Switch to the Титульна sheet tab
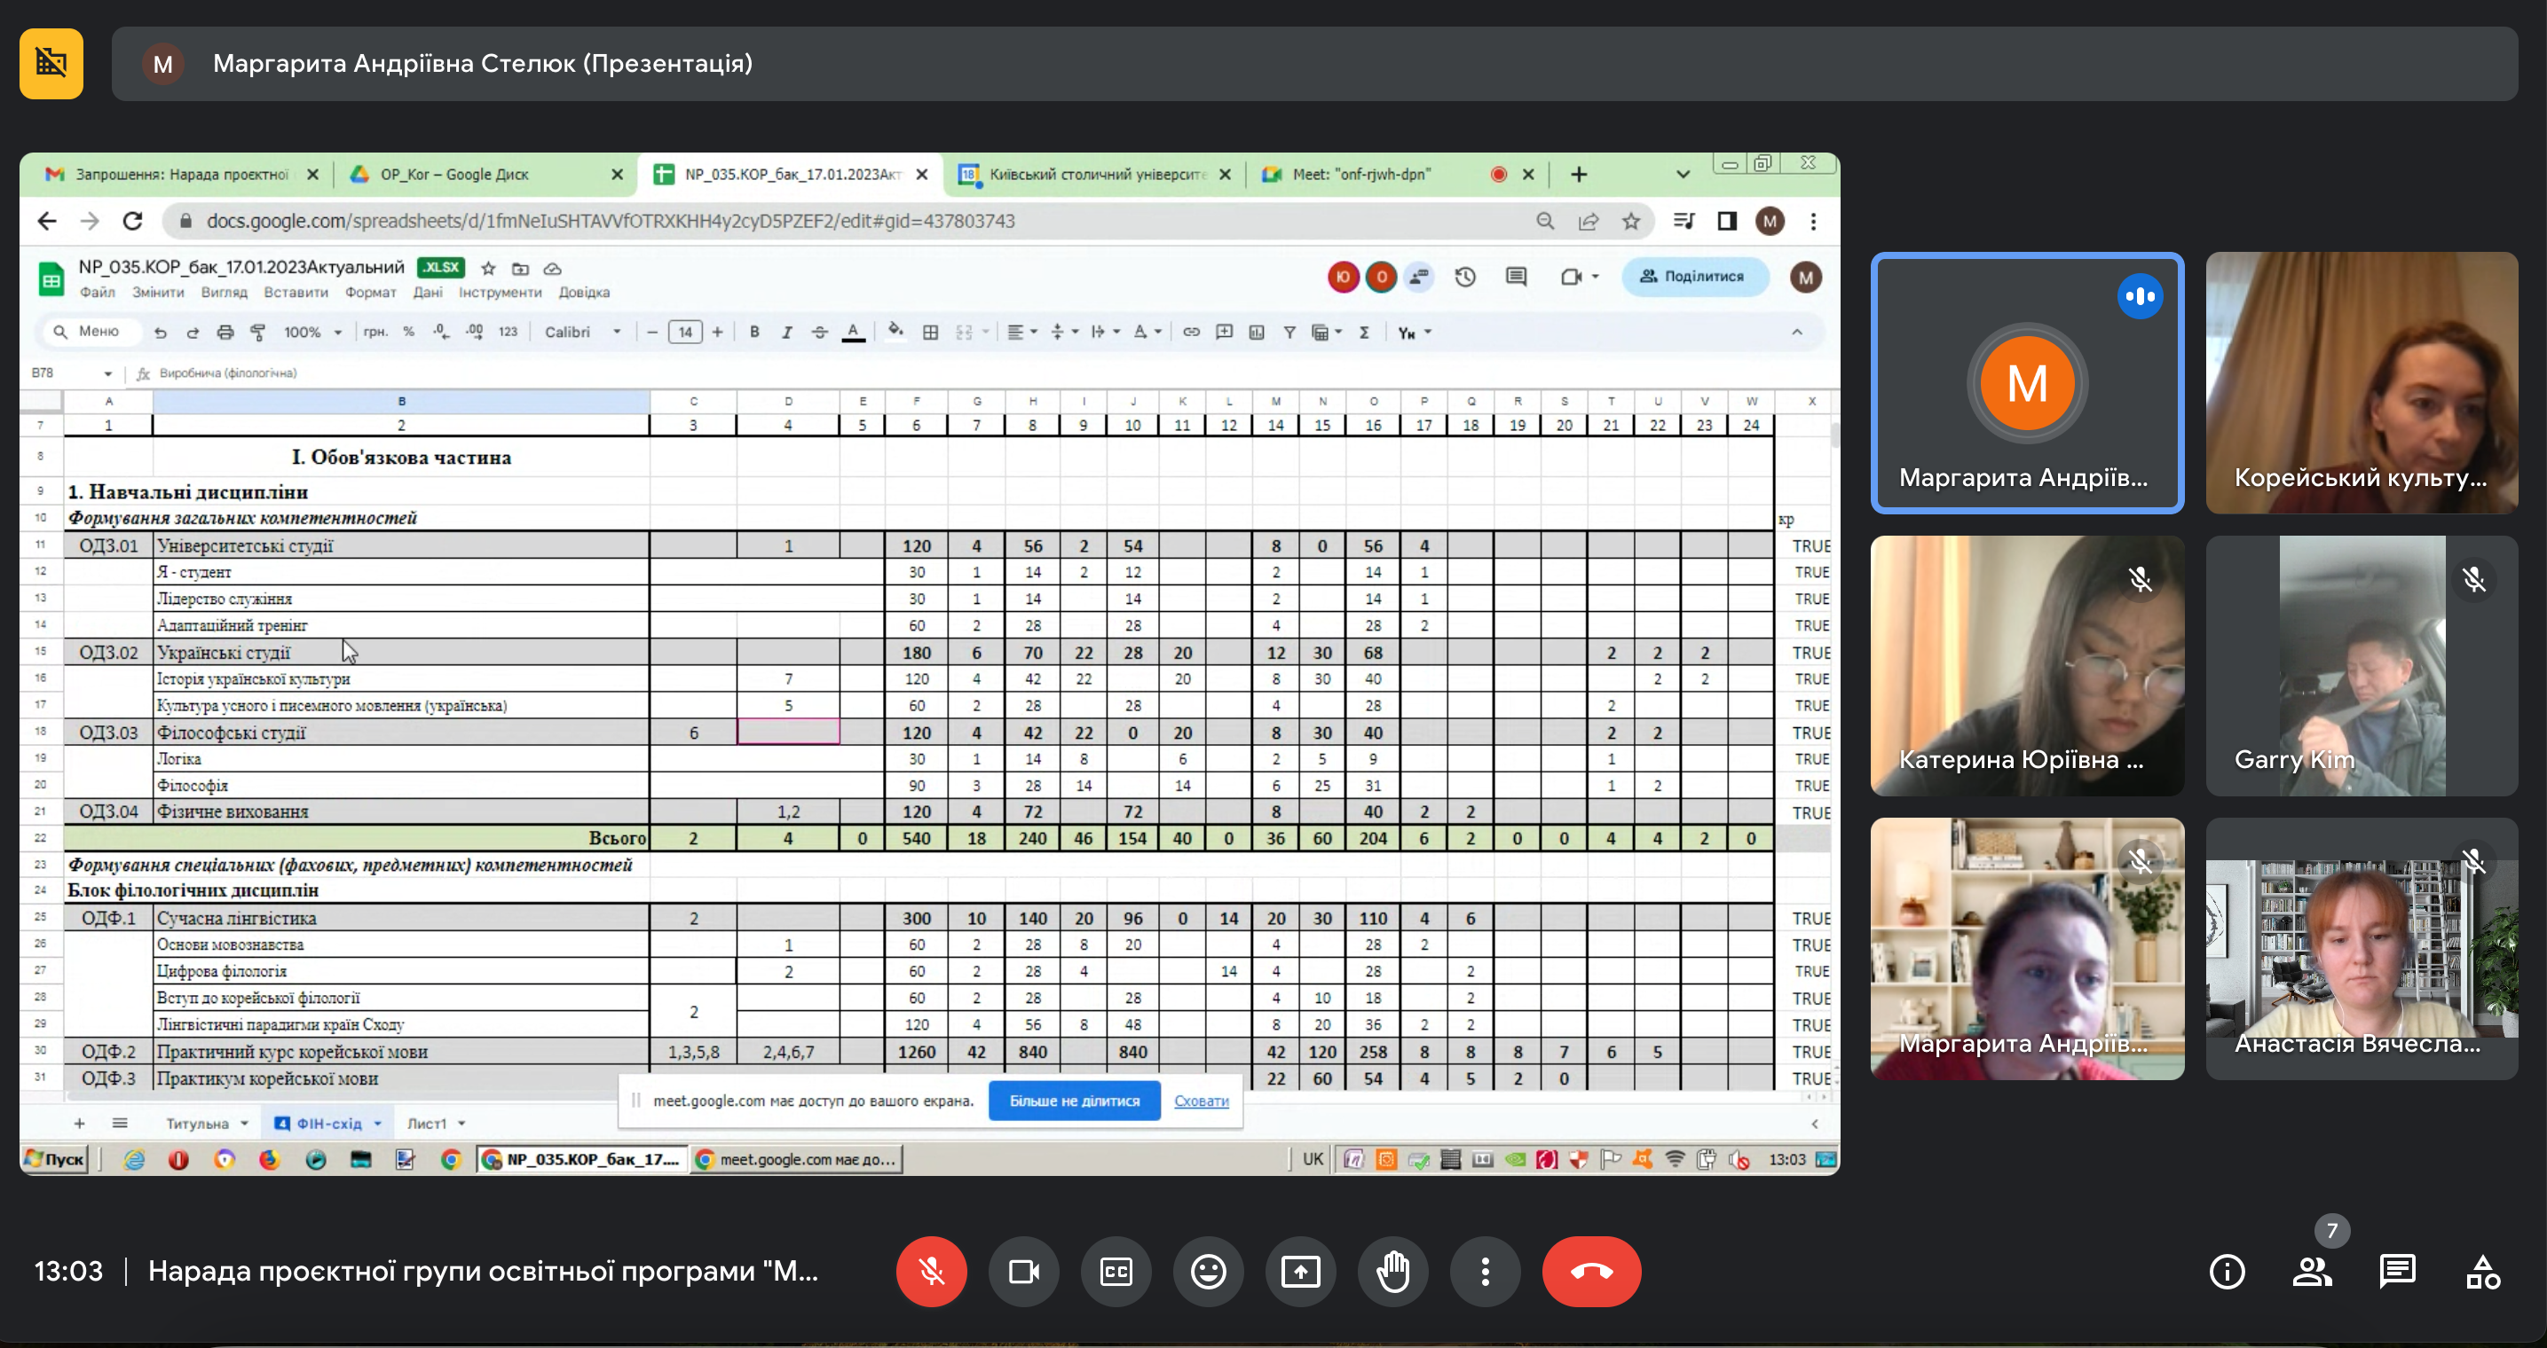Image resolution: width=2547 pixels, height=1348 pixels. pyautogui.click(x=197, y=1124)
